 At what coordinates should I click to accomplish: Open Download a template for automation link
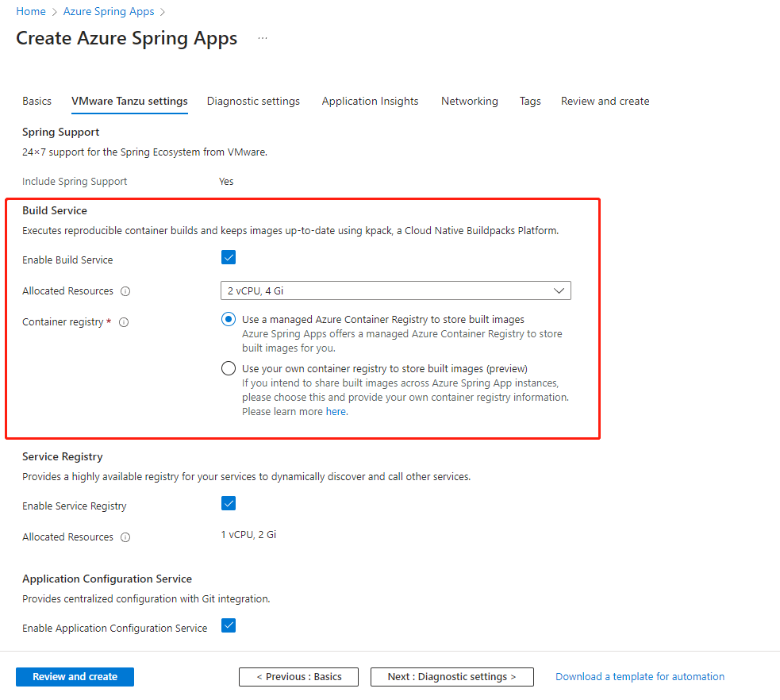point(640,677)
